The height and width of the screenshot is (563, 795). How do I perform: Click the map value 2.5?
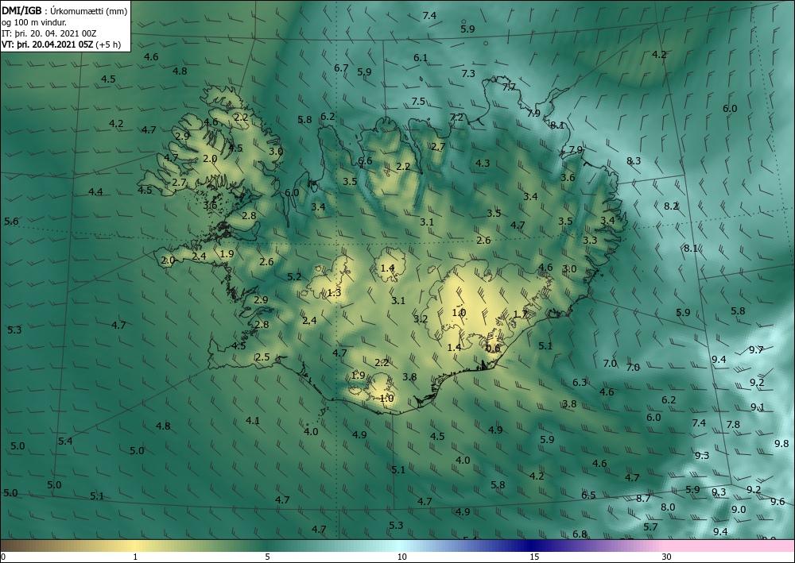[262, 357]
